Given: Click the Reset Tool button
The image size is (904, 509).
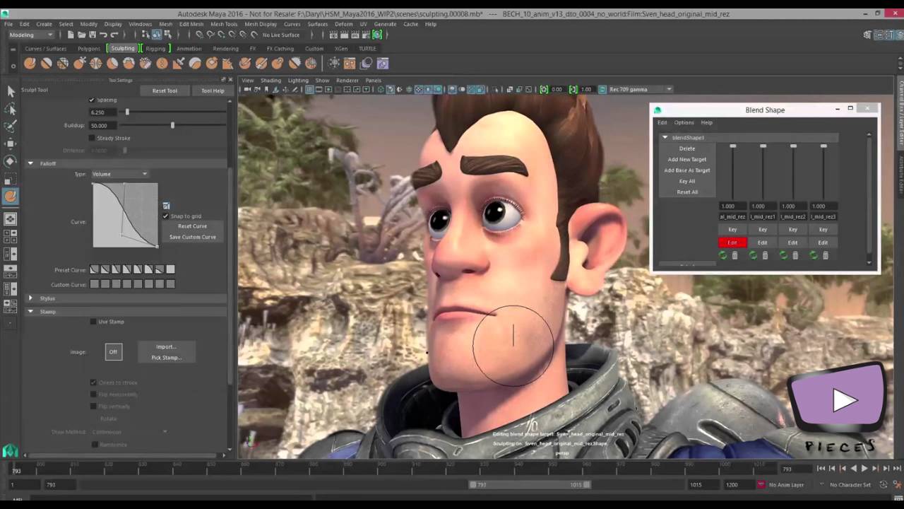Looking at the screenshot, I should (x=165, y=90).
